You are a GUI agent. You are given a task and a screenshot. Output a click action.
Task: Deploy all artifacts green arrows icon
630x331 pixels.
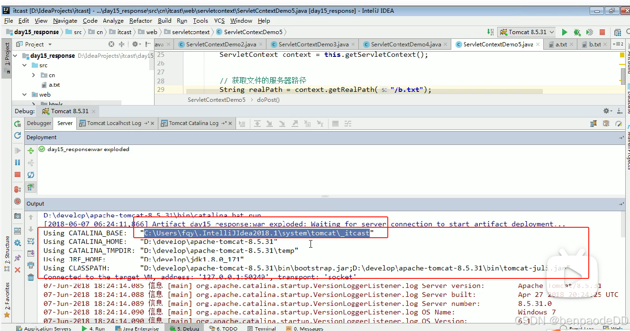pos(31,151)
